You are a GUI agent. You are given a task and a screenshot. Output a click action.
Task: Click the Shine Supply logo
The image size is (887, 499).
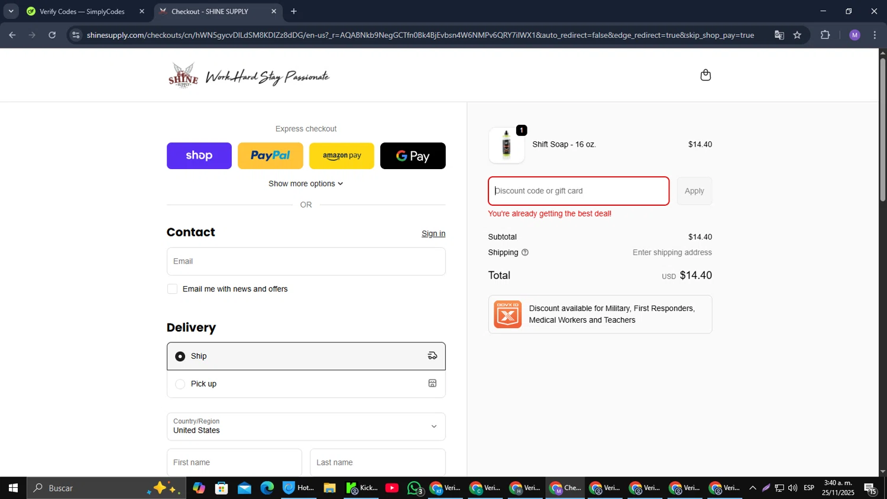(x=183, y=75)
